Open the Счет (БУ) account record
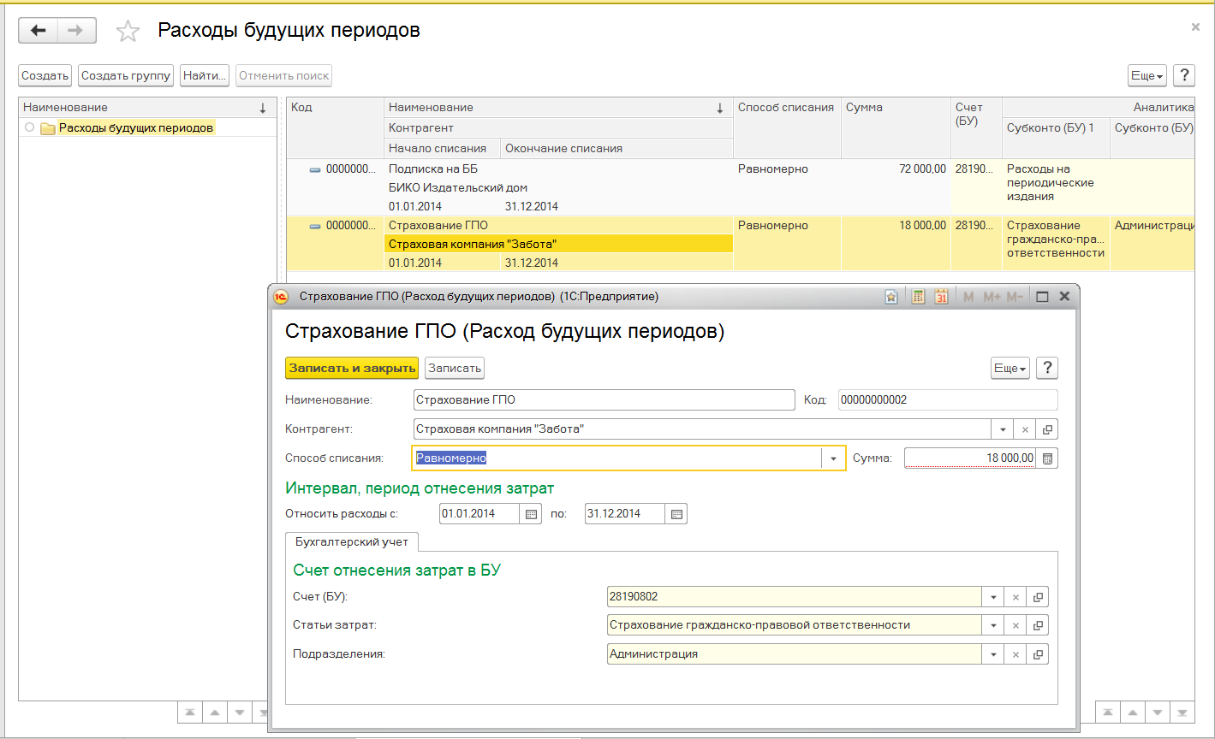This screenshot has height=739, width=1215. 1038,597
